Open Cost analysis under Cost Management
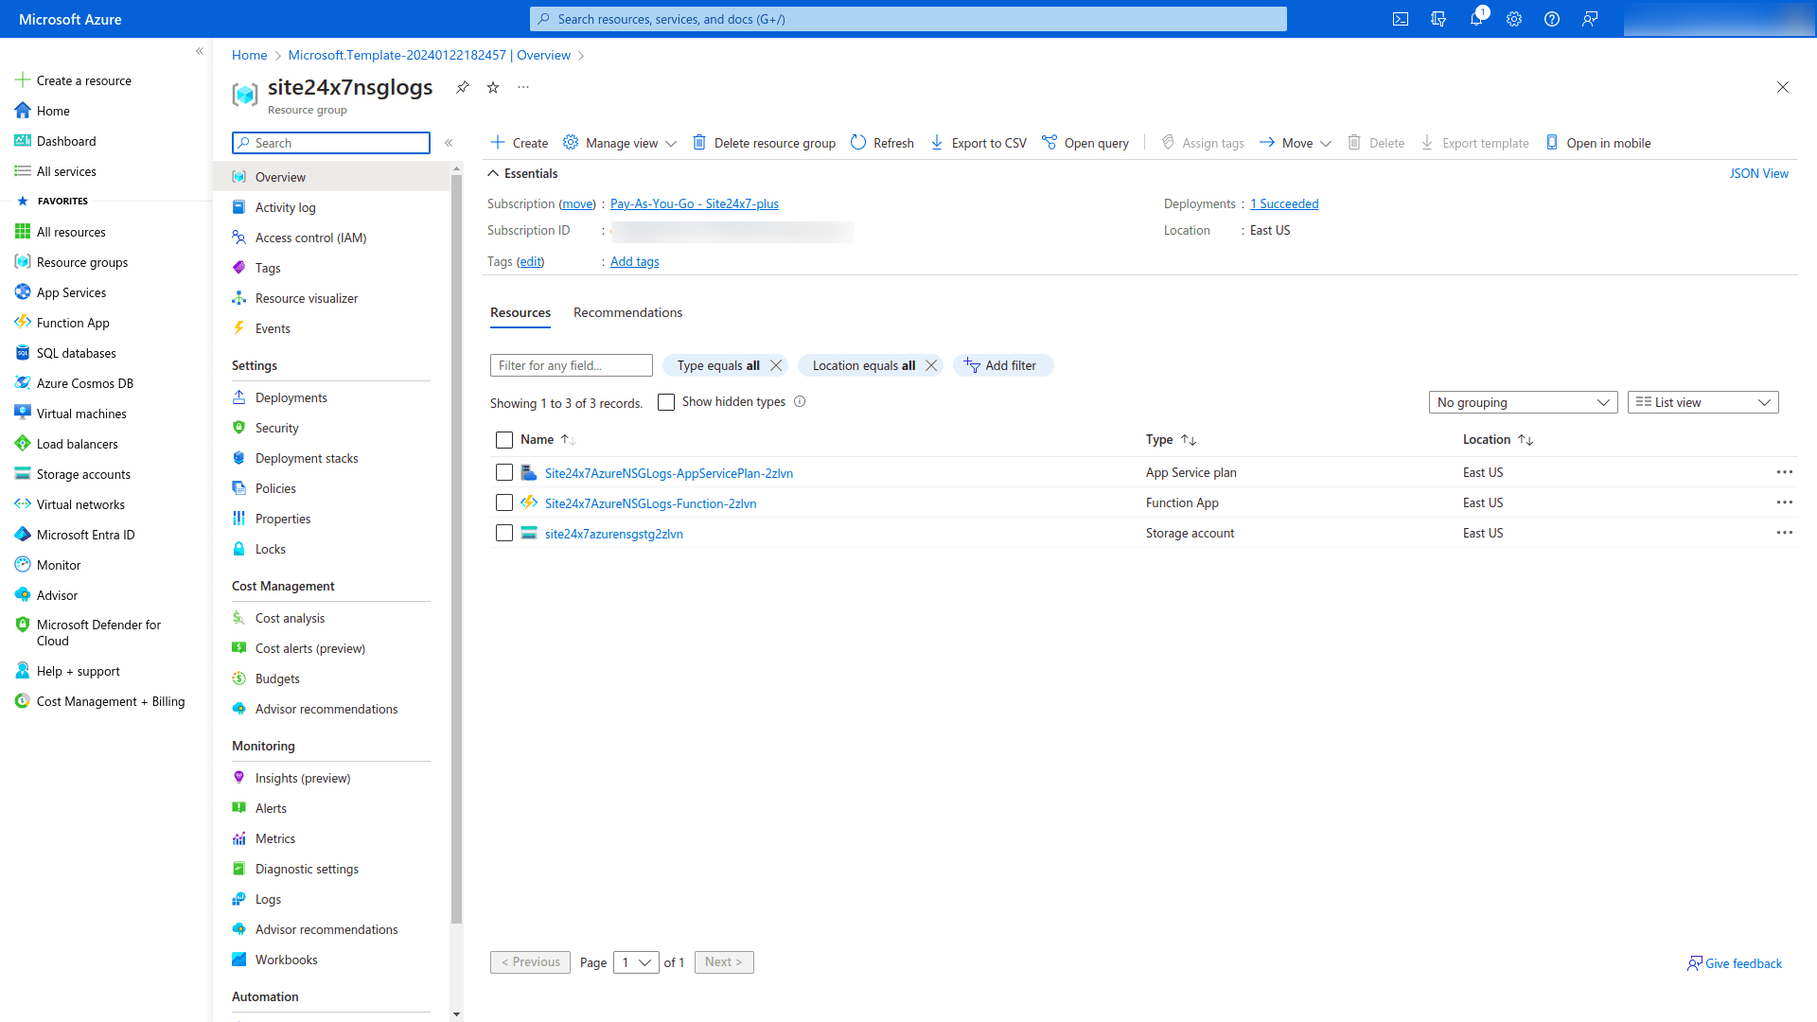This screenshot has width=1817, height=1022. 291,618
